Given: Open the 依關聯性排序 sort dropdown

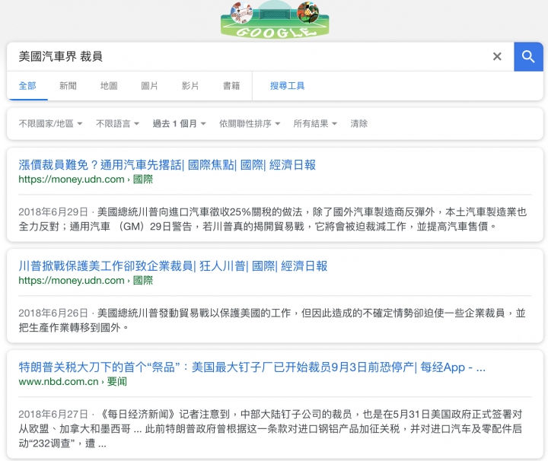Looking at the screenshot, I should click(250, 124).
